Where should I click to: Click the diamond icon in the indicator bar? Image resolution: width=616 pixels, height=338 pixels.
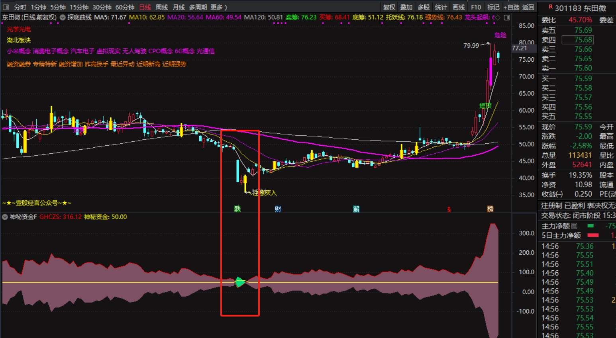point(498,18)
